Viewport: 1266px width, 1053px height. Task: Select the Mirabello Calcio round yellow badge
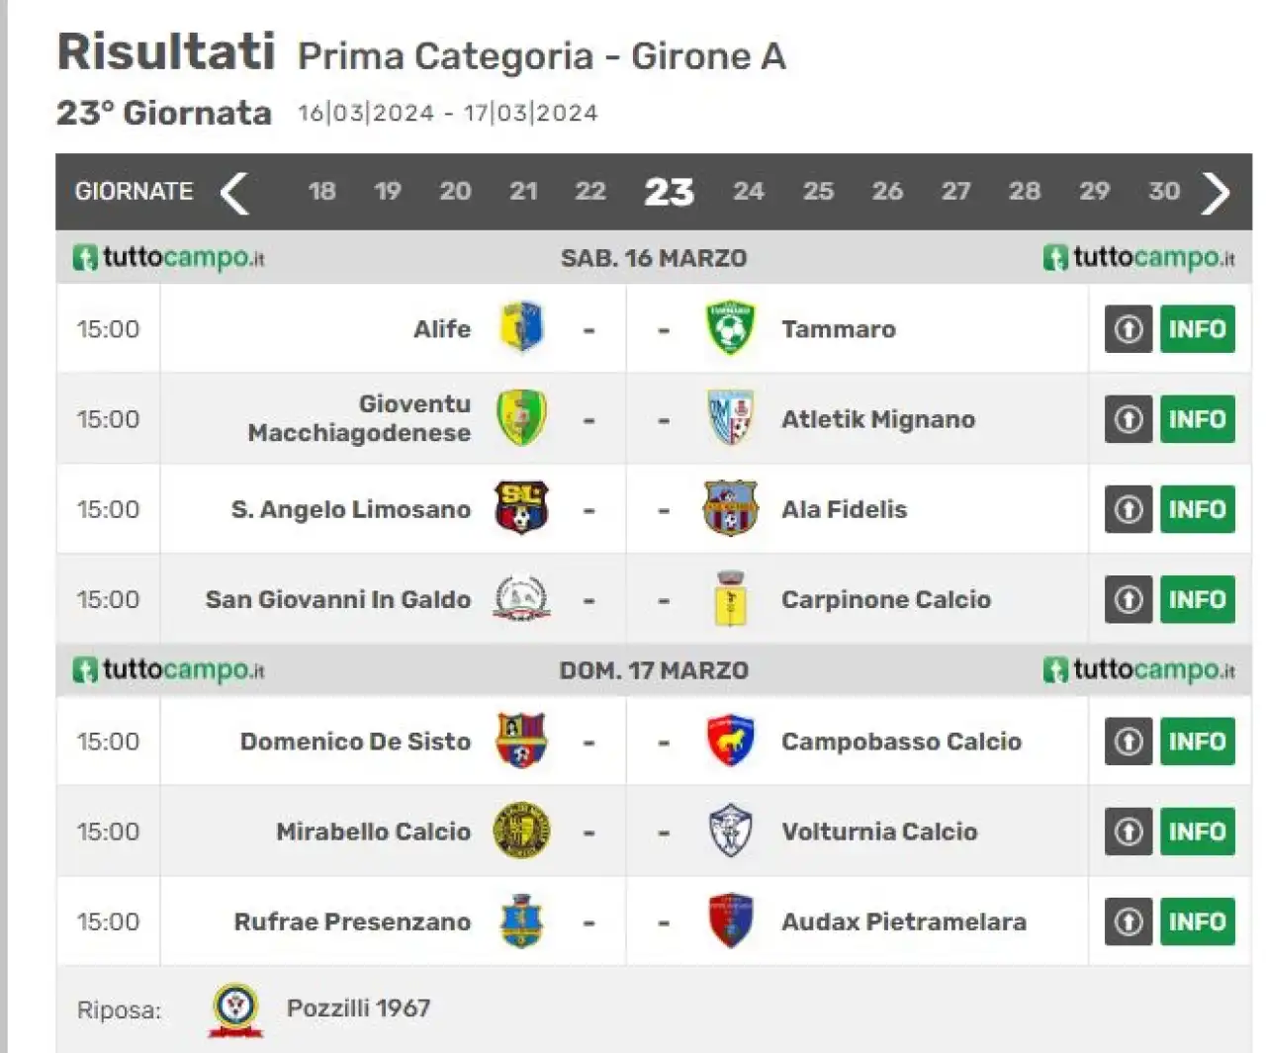[x=521, y=831]
